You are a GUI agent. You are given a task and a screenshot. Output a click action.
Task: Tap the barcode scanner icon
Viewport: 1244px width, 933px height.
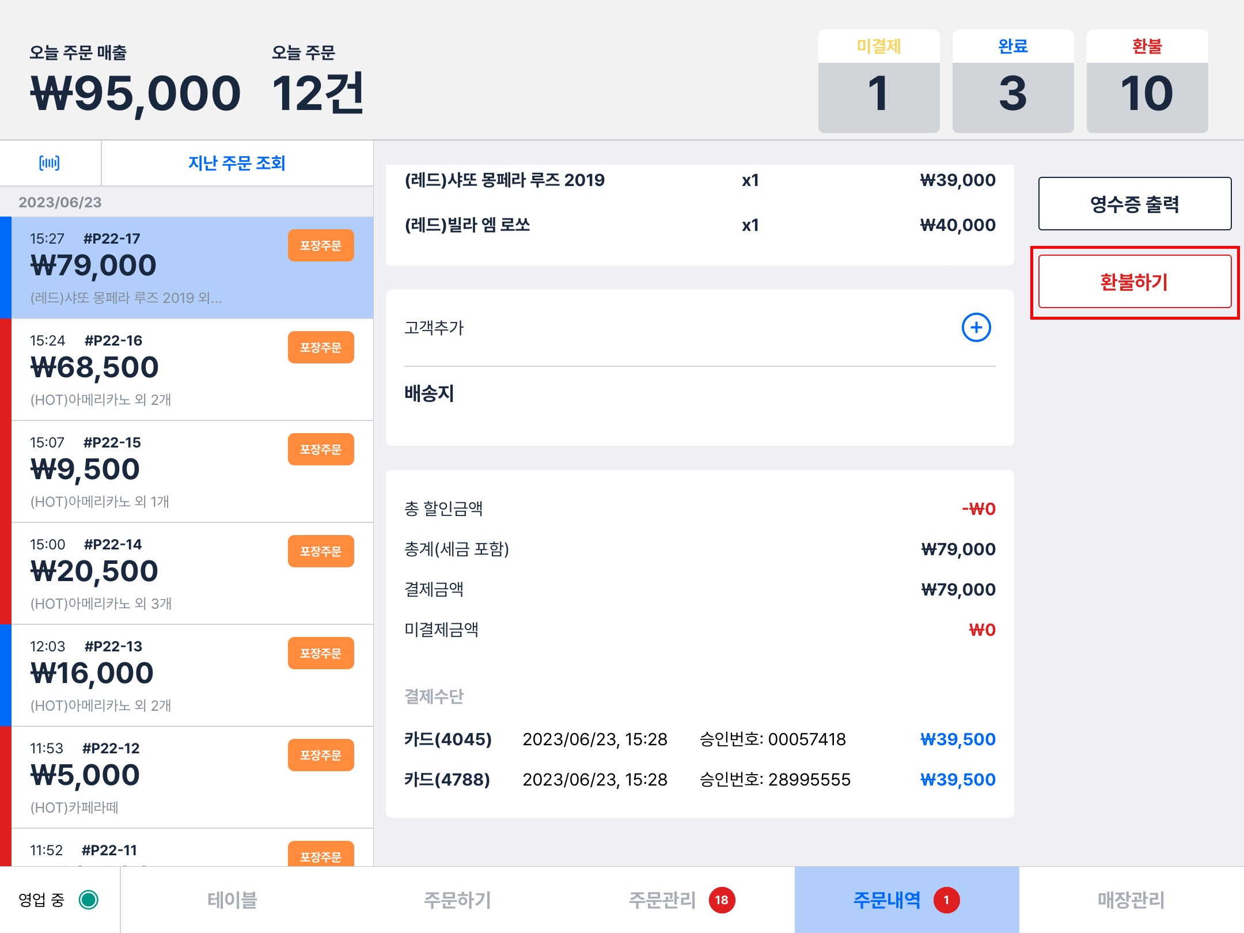(50, 163)
